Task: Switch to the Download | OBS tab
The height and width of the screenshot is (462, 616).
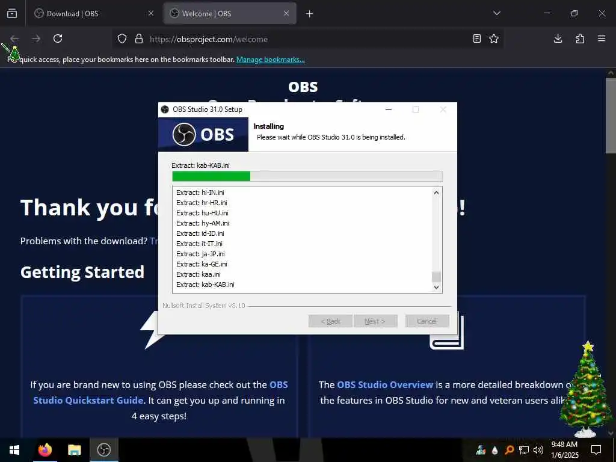Action: pyautogui.click(x=94, y=13)
